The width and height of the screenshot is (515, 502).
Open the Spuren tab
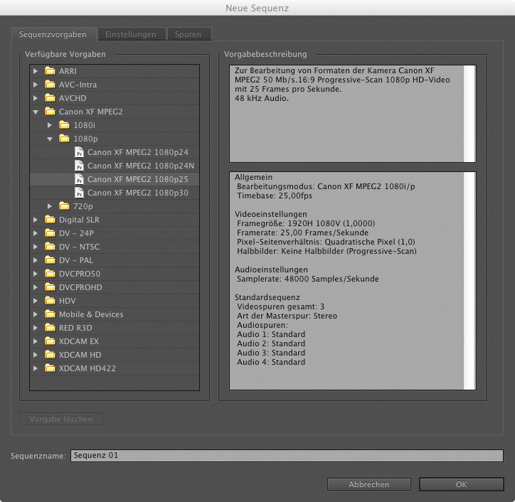pyautogui.click(x=188, y=34)
